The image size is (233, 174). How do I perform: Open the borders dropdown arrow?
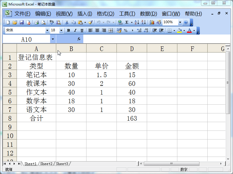[174, 30]
